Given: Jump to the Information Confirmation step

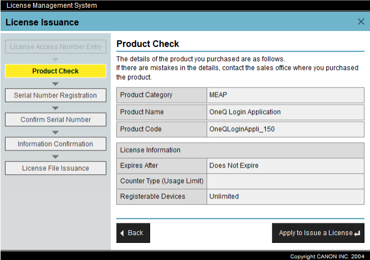Looking at the screenshot, I should pyautogui.click(x=55, y=144).
